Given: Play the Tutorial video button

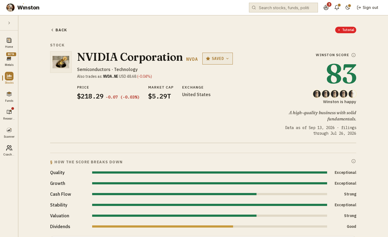Looking at the screenshot, I should coord(346,30).
